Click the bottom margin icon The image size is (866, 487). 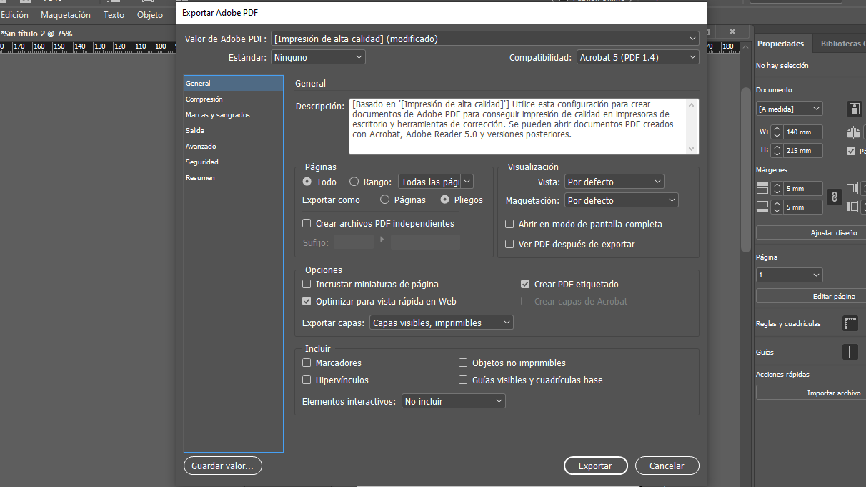[762, 207]
